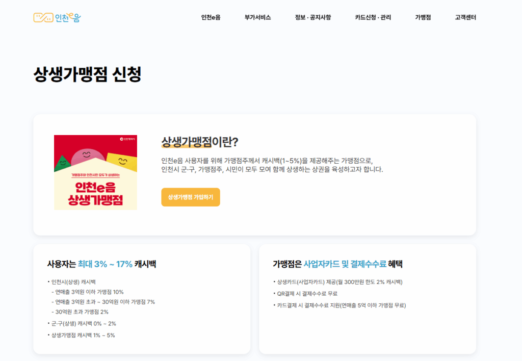Click the 상생가맹점 가입하기 button
The height and width of the screenshot is (361, 522).
click(x=191, y=196)
